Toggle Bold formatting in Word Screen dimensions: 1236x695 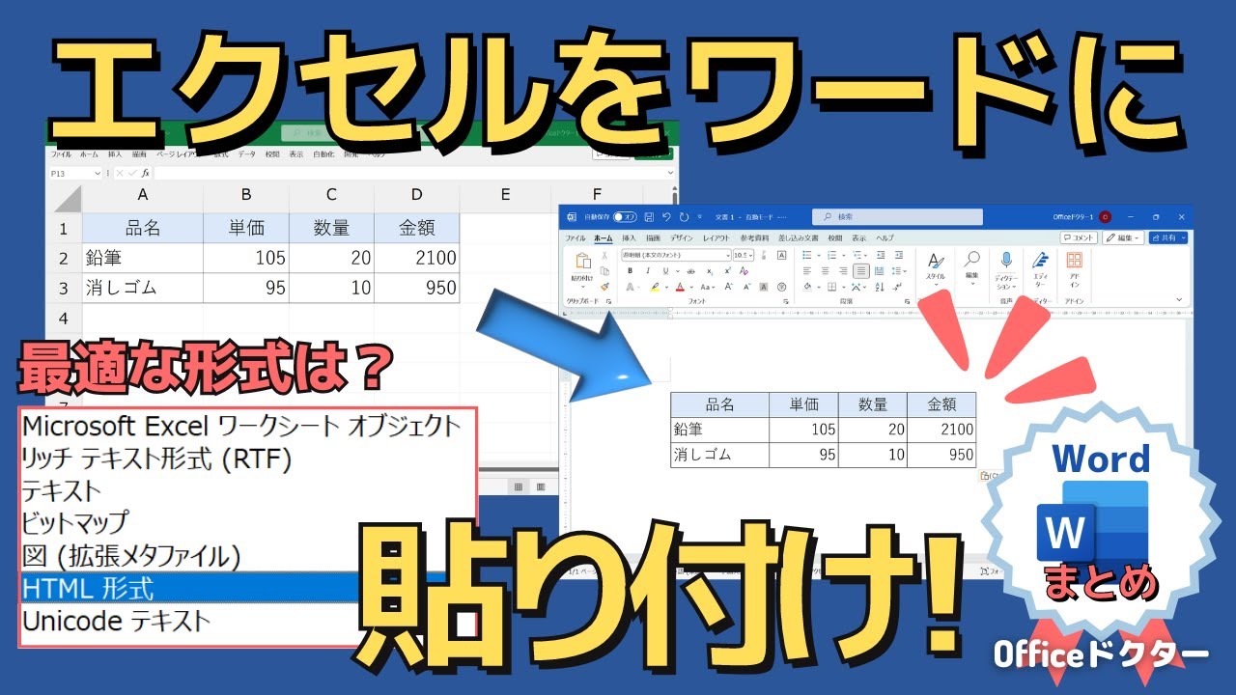tap(631, 270)
